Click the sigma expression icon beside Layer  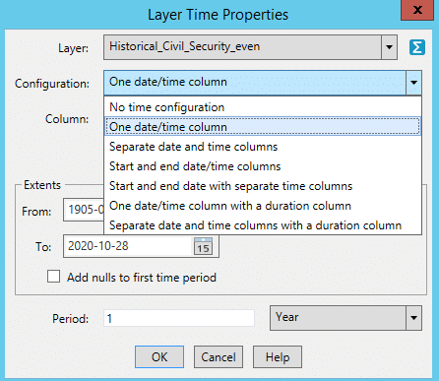point(417,47)
